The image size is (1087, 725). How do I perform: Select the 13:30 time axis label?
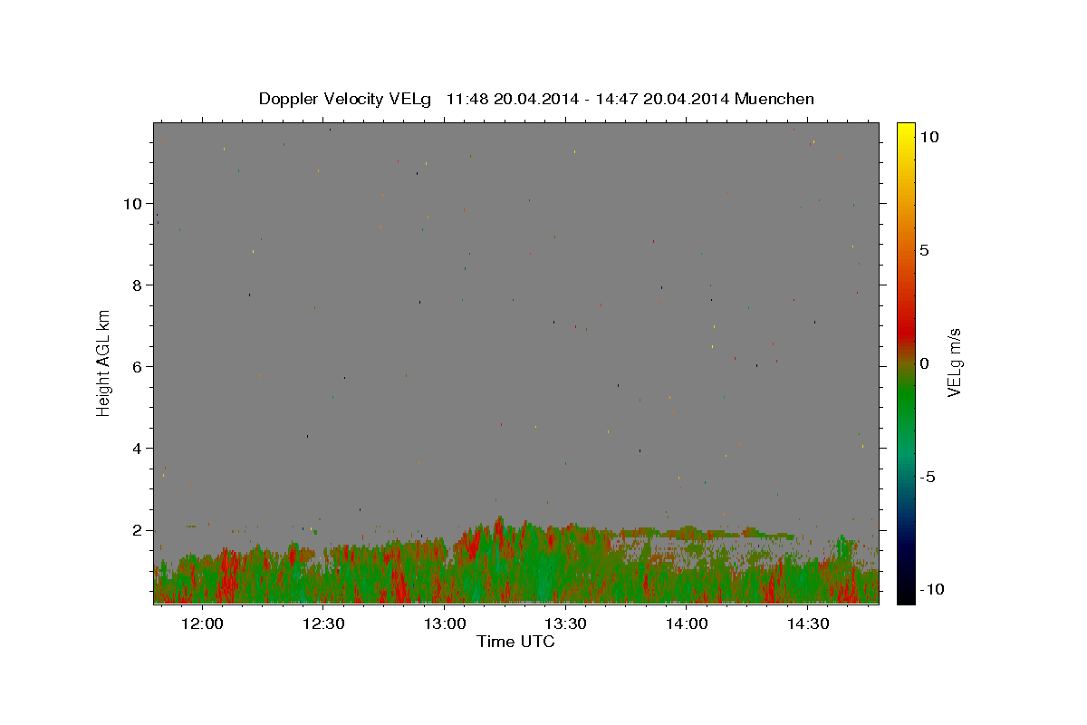pyautogui.click(x=565, y=624)
